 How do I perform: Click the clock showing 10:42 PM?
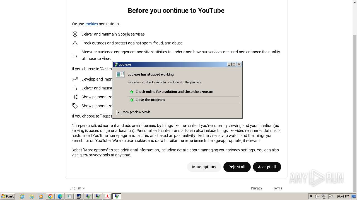click(x=342, y=196)
